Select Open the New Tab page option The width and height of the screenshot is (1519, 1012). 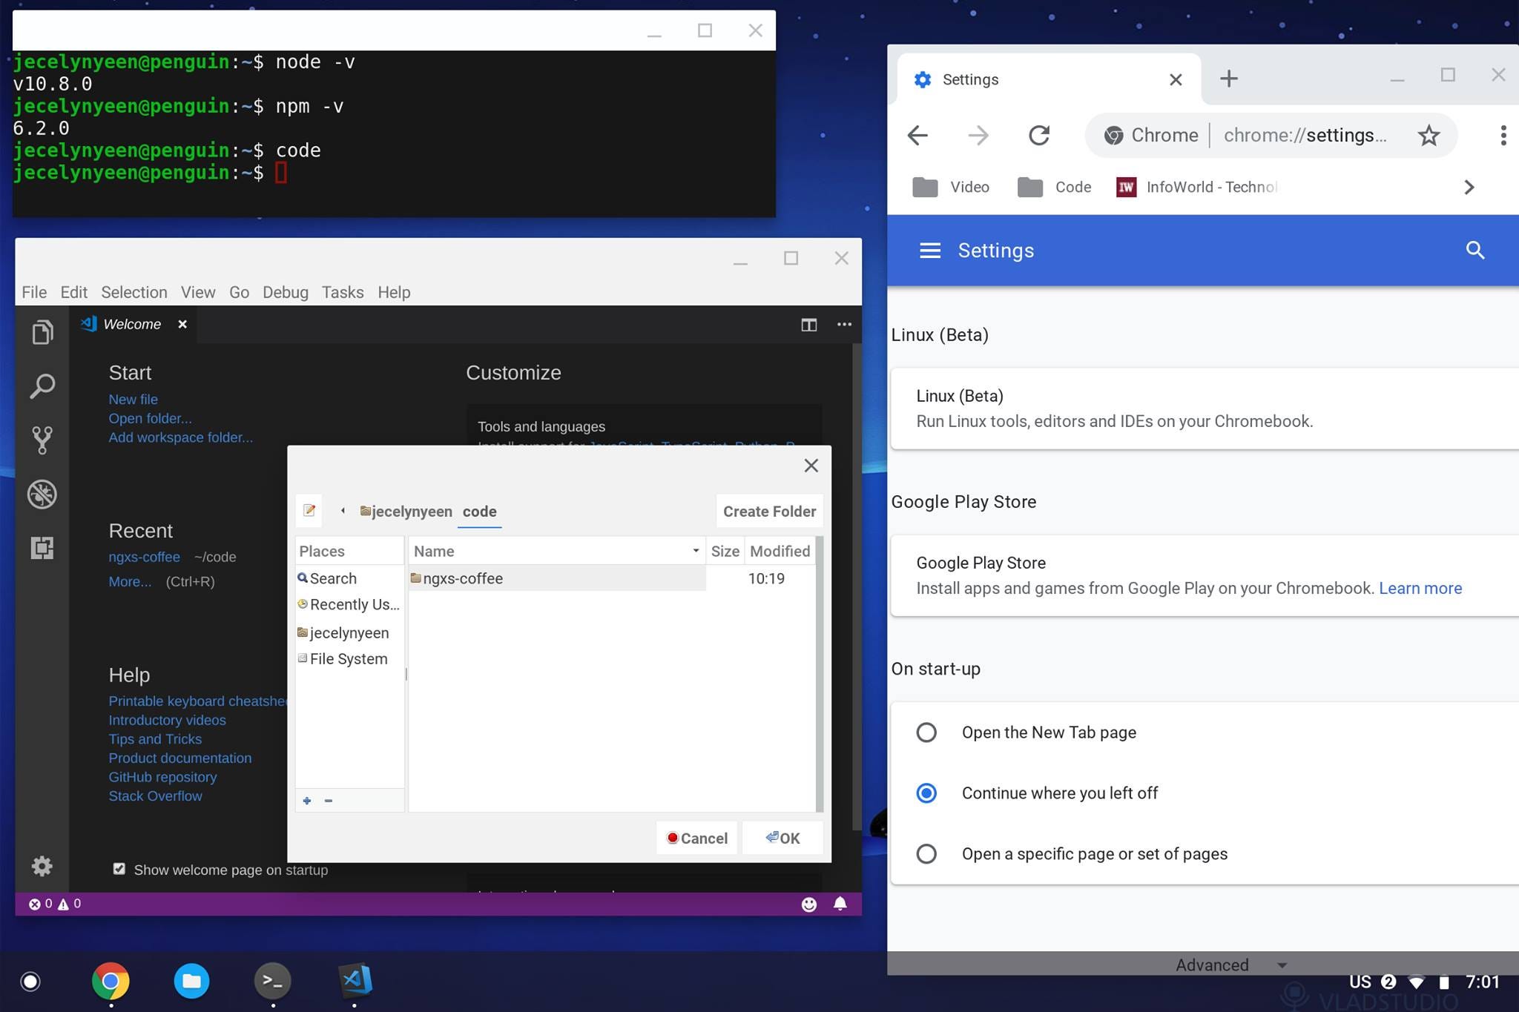926,732
